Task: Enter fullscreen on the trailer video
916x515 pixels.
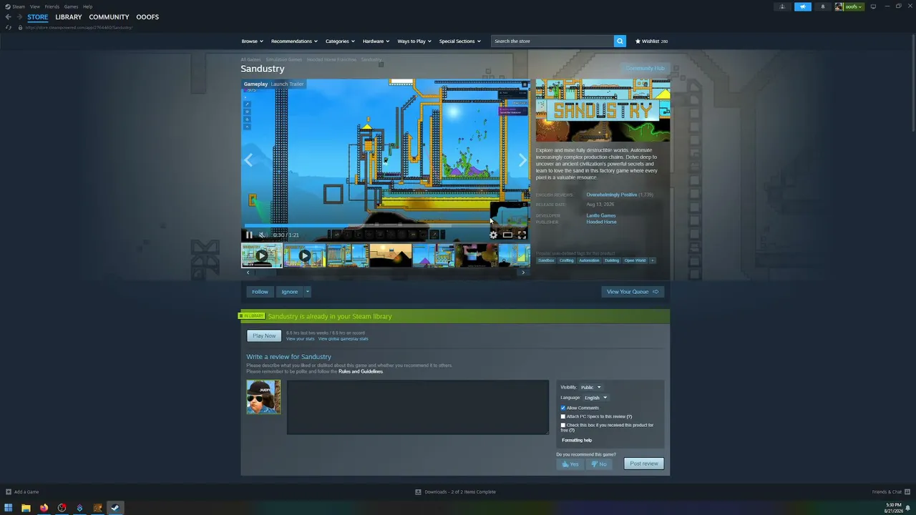Action: [x=522, y=235]
